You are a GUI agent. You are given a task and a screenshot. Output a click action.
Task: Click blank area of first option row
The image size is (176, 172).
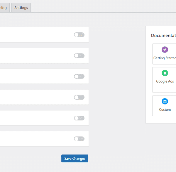pos(35,35)
